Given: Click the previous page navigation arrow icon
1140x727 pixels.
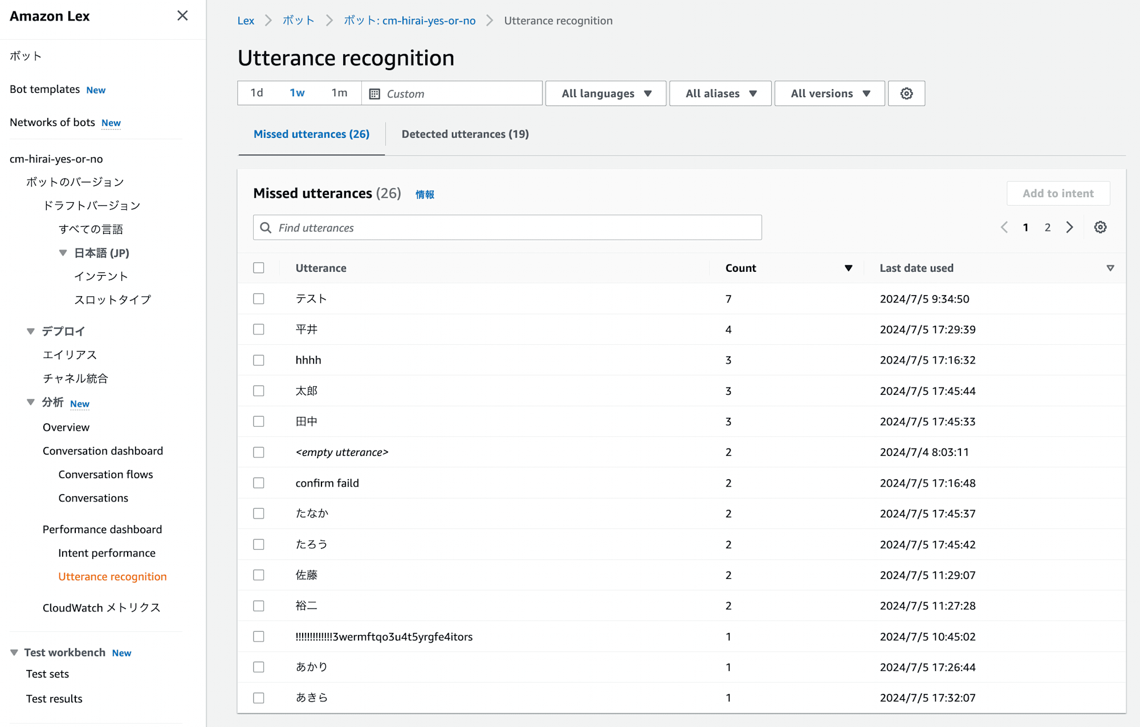Looking at the screenshot, I should tap(1005, 227).
